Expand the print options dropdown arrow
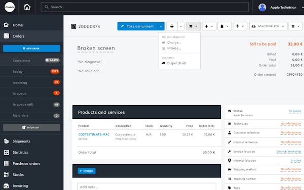Screen dimensions: 304x190 [181, 26]
